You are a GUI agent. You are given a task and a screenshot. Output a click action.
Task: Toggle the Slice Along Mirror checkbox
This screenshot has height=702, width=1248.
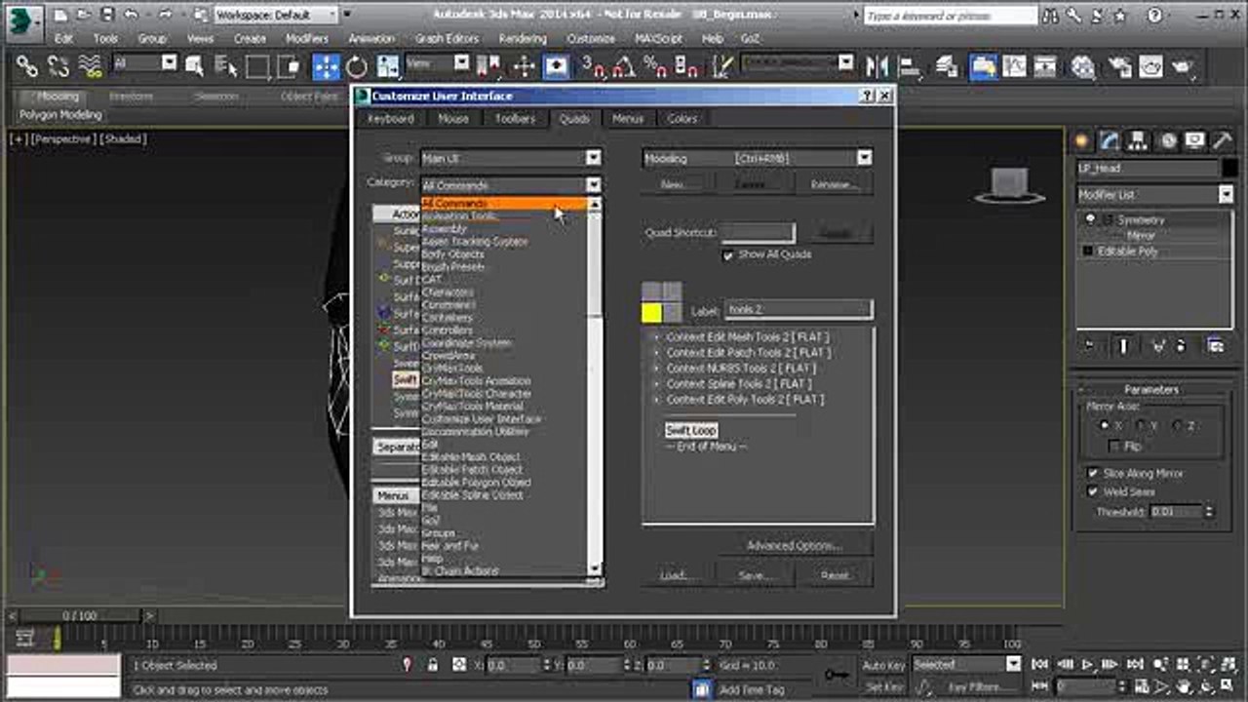[1093, 473]
